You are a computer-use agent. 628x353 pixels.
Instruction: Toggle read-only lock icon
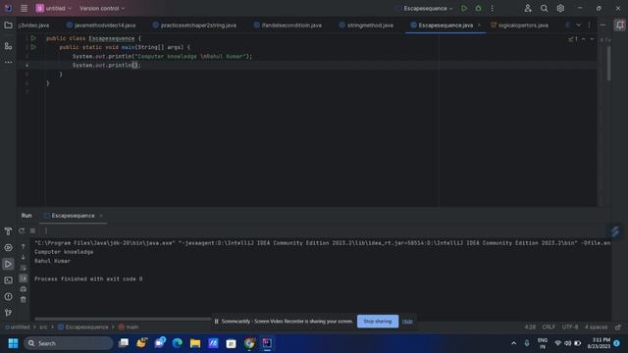point(618,327)
